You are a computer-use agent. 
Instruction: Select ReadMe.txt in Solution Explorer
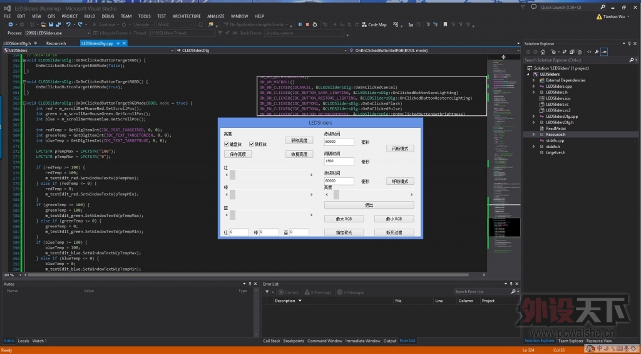[x=555, y=128]
